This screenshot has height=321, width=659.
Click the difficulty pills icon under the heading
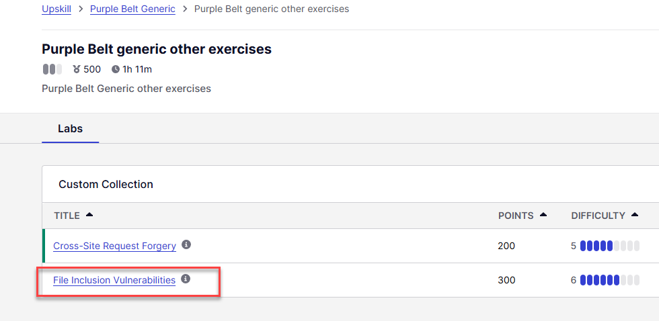(x=52, y=69)
